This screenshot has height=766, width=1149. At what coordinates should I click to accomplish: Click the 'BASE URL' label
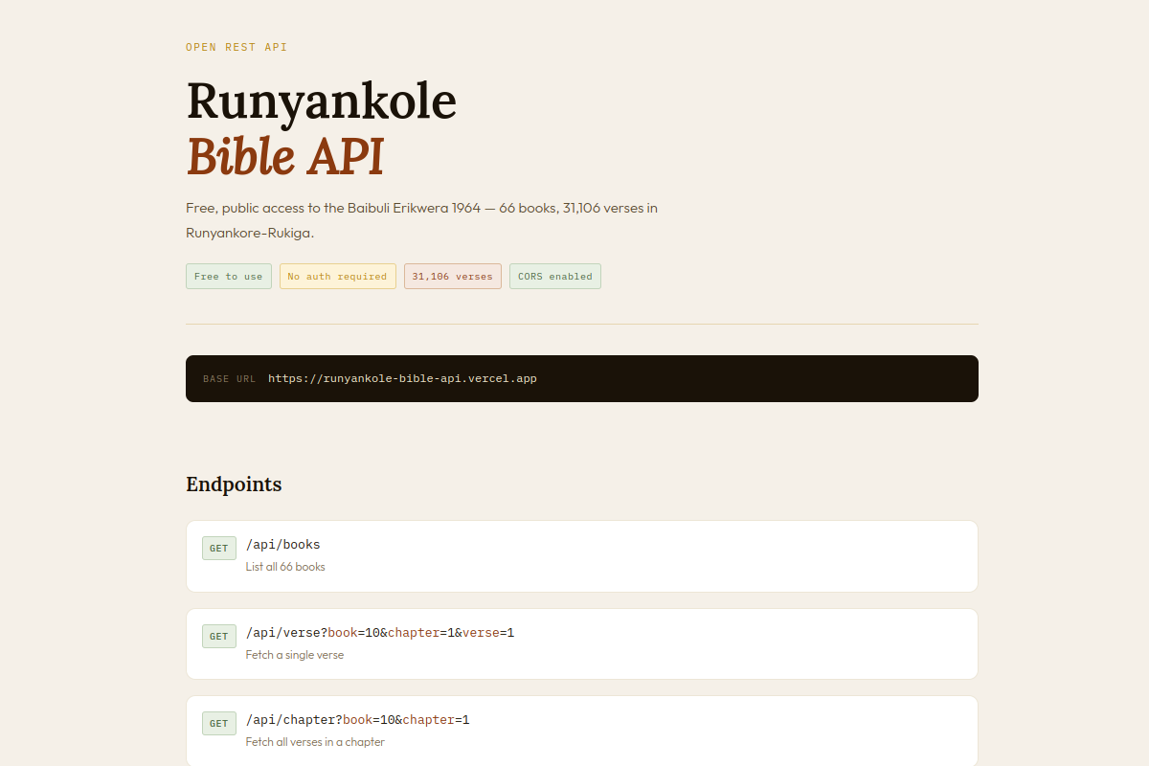click(x=229, y=379)
